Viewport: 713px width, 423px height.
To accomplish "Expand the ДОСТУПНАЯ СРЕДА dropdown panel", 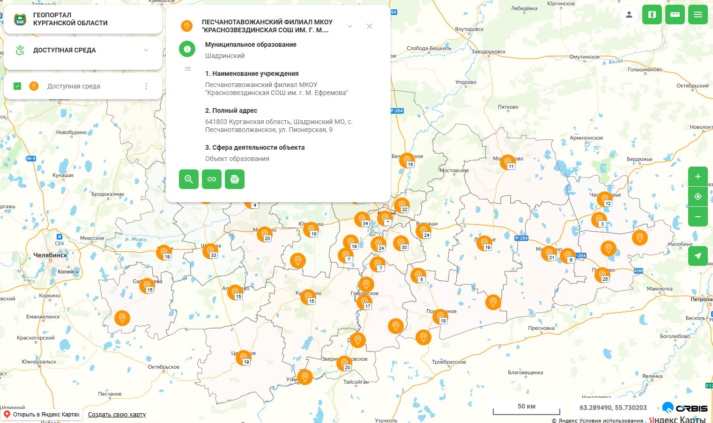I will pos(146,50).
